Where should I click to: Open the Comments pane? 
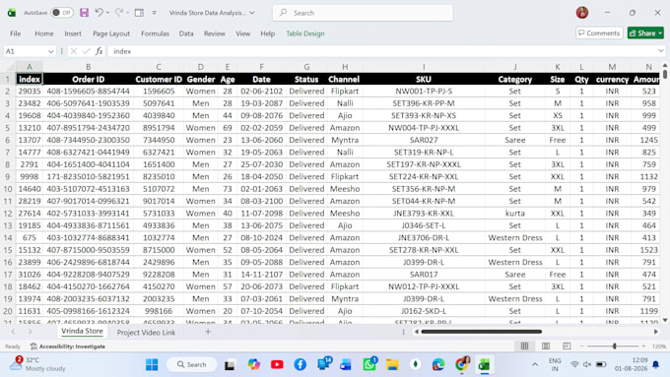pyautogui.click(x=599, y=32)
